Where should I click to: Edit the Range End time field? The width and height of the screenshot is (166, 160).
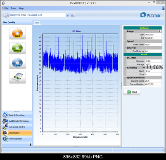pyautogui.click(x=153, y=38)
